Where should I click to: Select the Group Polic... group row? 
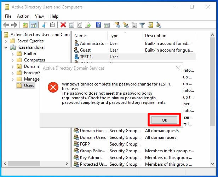click(134, 151)
